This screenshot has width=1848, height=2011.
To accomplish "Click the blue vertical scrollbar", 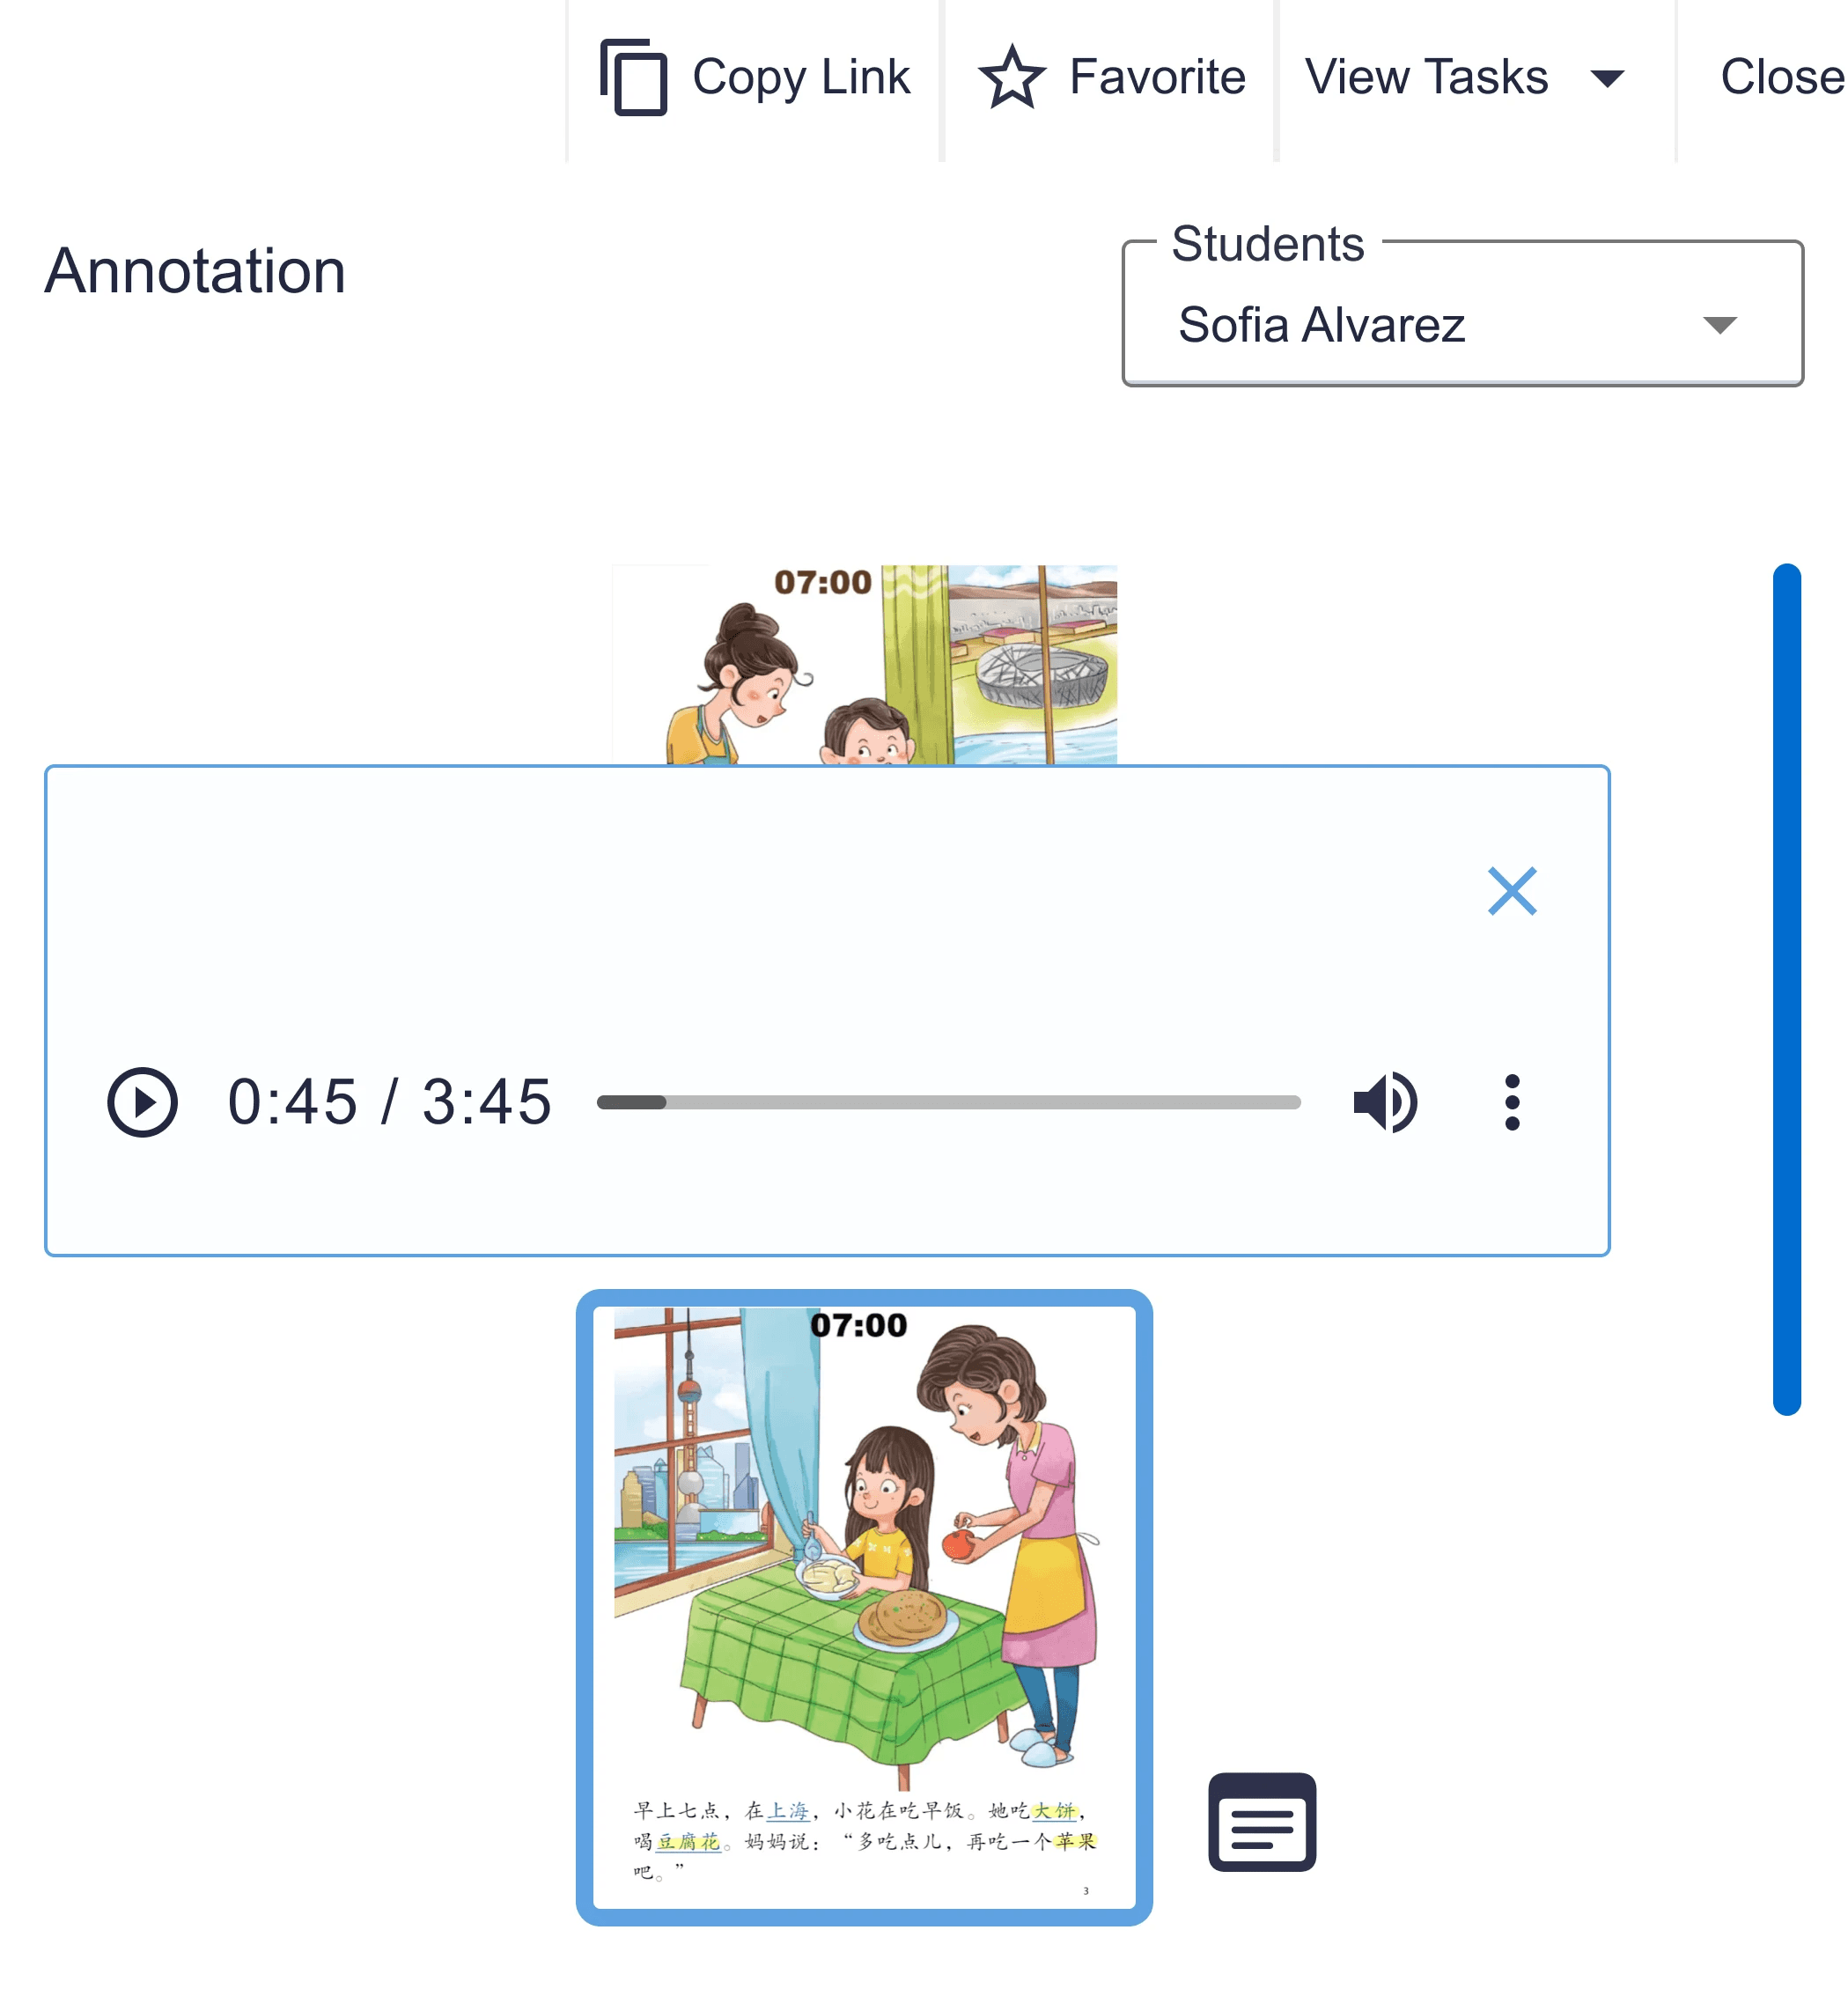I will coord(1787,989).
